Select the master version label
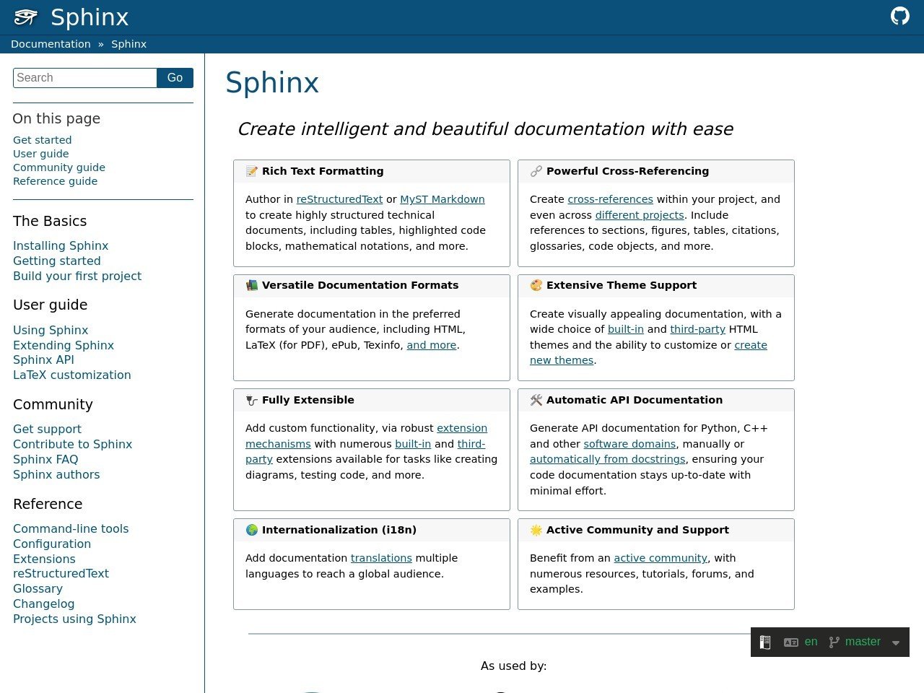The image size is (924, 693). tap(863, 642)
